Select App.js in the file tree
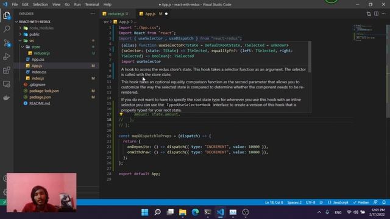 [37, 66]
